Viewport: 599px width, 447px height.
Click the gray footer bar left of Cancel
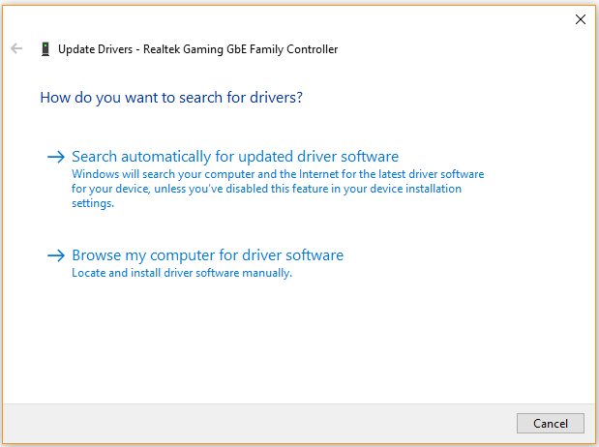259,423
